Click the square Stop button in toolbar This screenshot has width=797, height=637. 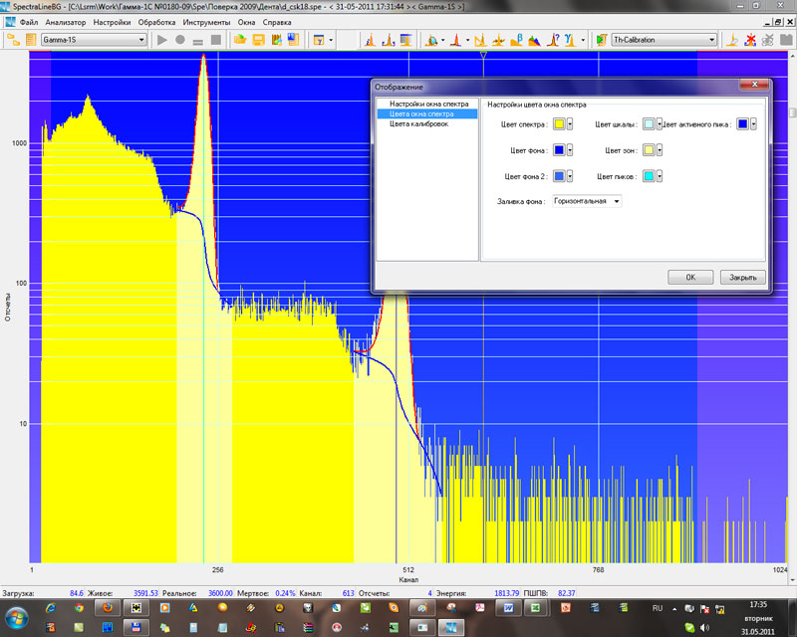pyautogui.click(x=215, y=40)
